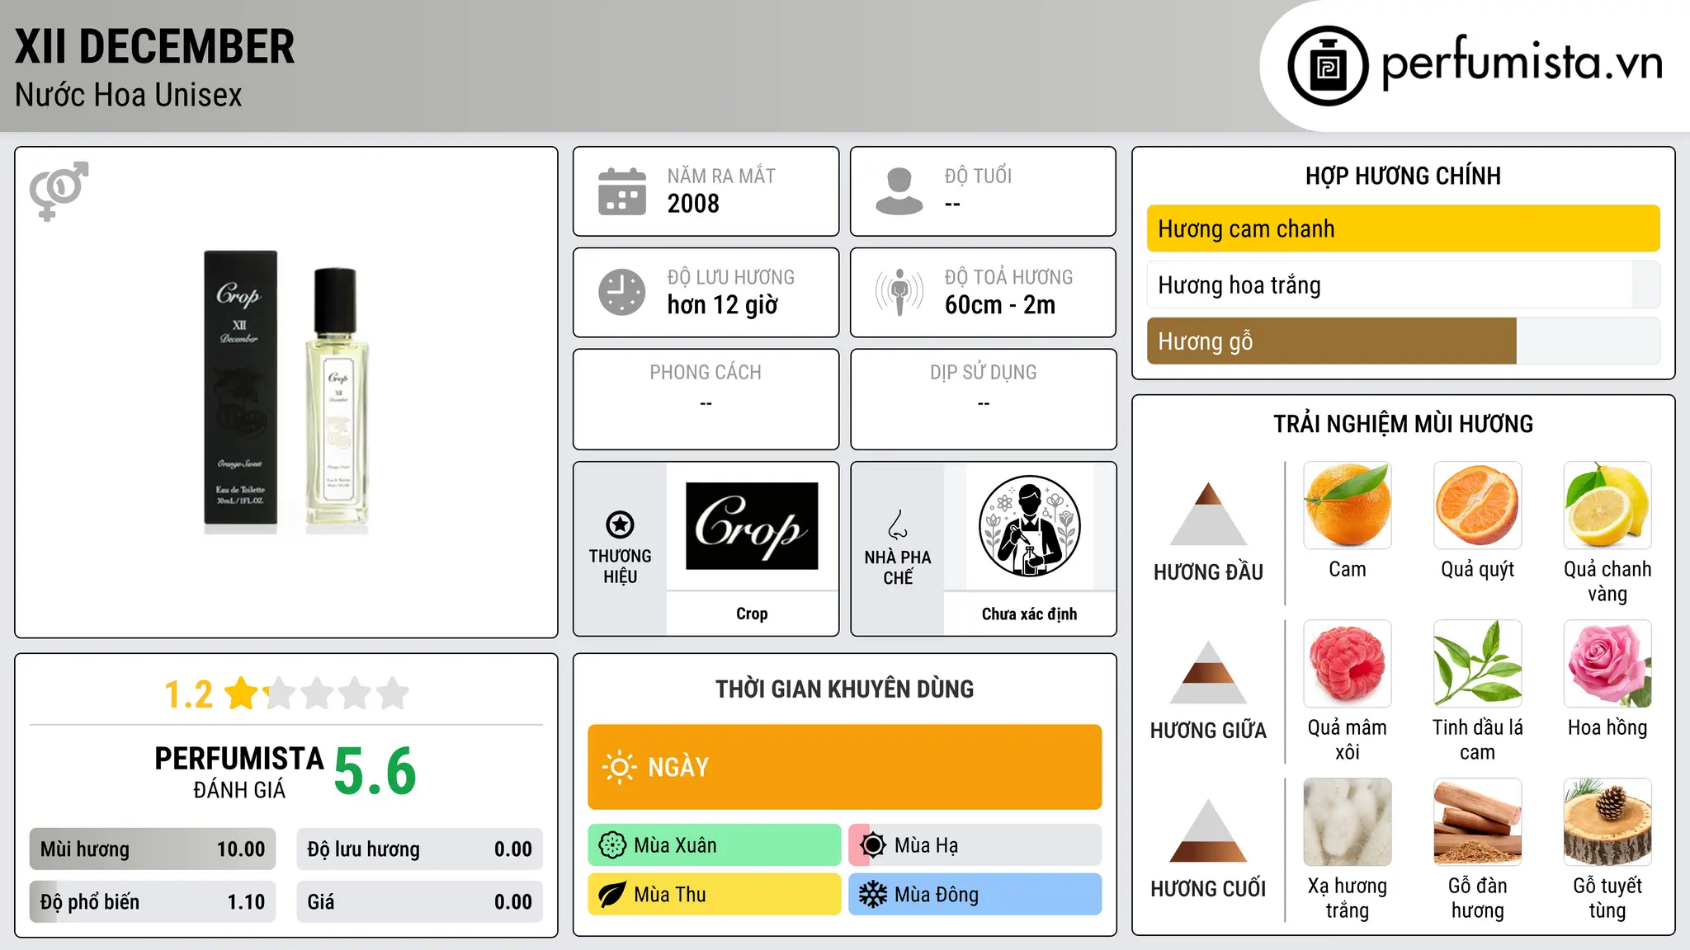This screenshot has width=1690, height=950.
Task: Click the Hương giữa pyramid icon
Action: pyautogui.click(x=1208, y=672)
